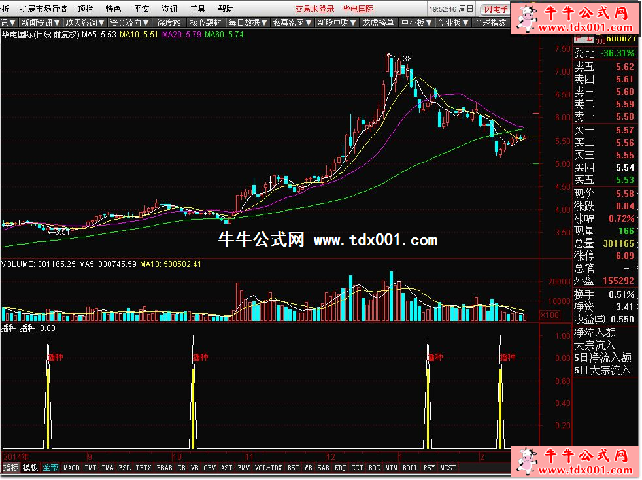Open the 工具 menu

pos(197,9)
